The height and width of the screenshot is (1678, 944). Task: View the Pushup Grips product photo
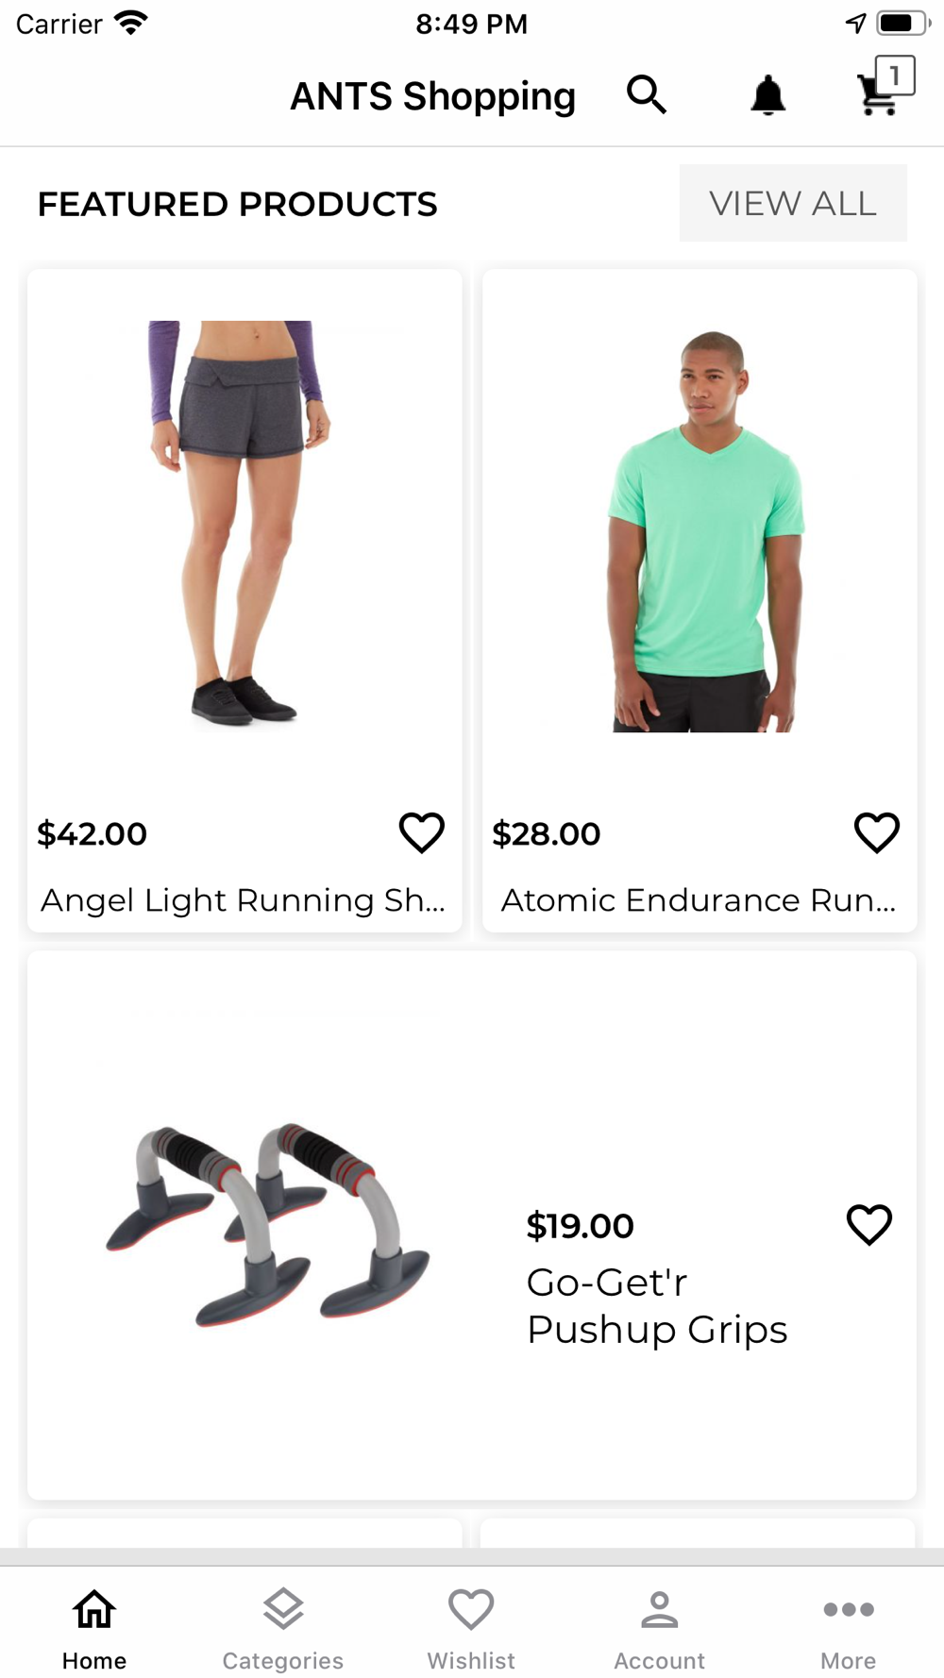click(x=268, y=1224)
